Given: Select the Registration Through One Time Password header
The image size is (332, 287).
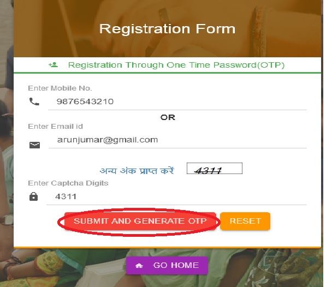Looking at the screenshot, I should point(176,65).
